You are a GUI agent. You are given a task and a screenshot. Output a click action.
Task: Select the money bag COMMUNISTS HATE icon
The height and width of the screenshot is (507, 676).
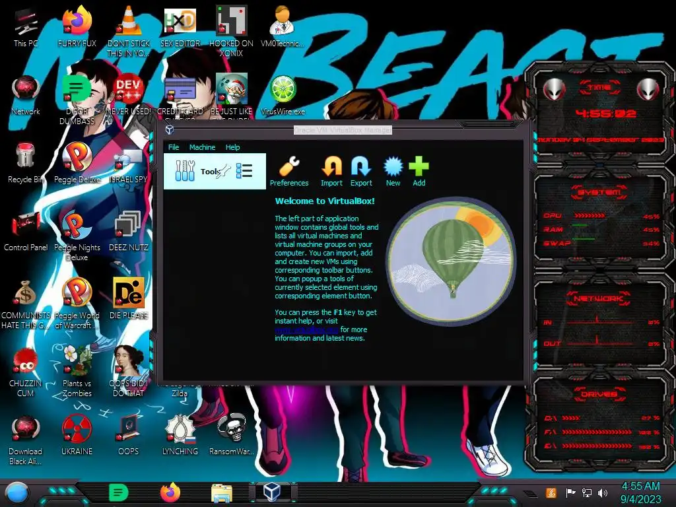click(26, 304)
